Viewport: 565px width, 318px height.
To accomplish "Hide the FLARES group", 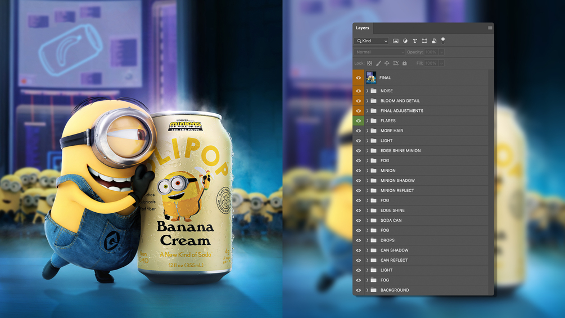I will coord(359,121).
